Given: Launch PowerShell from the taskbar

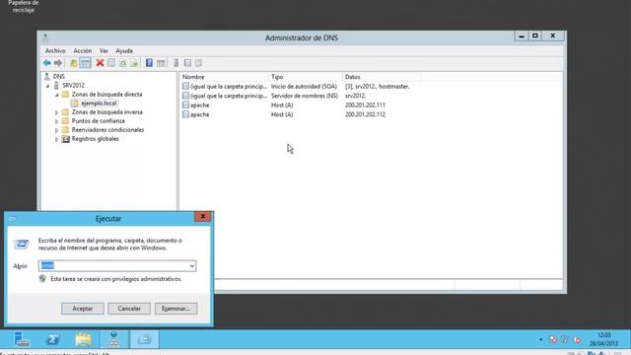Looking at the screenshot, I should click(x=52, y=339).
